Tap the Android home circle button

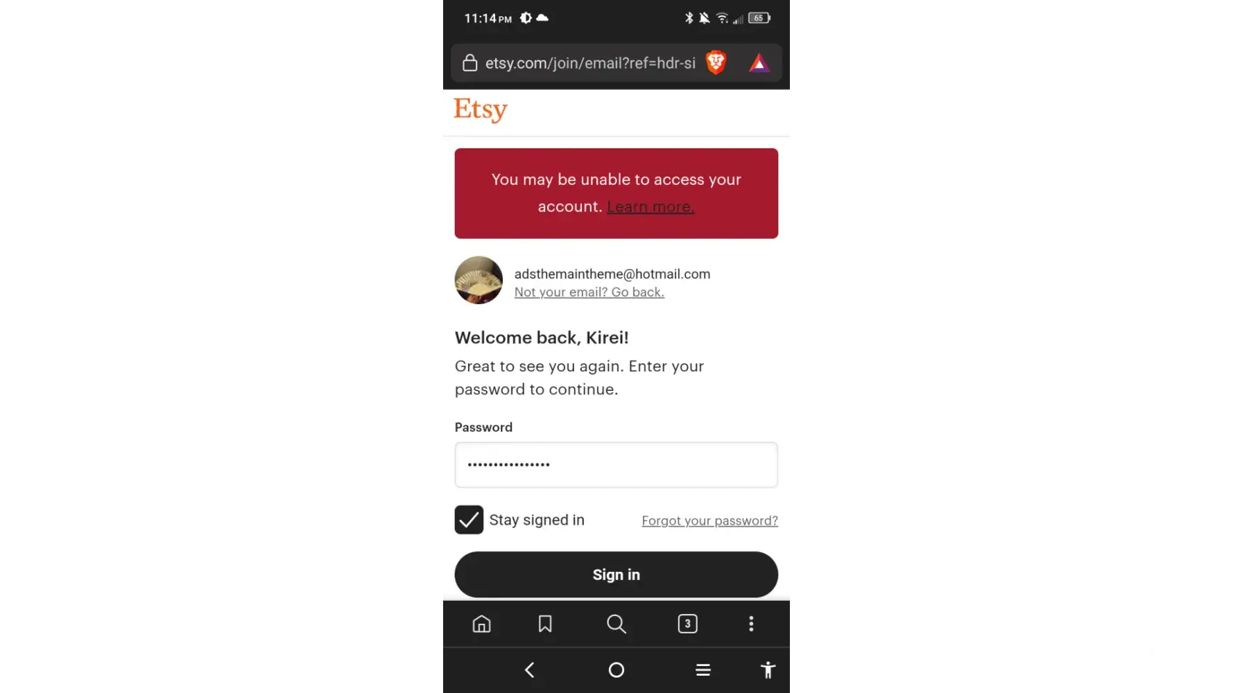pos(616,670)
